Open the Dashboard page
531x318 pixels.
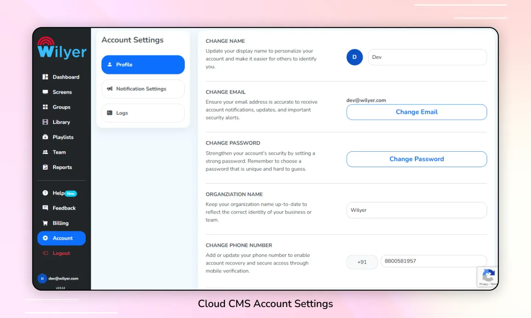point(61,77)
